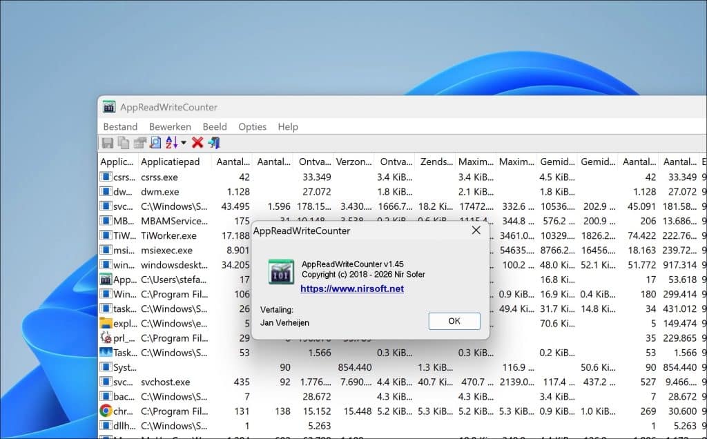Click the 43.495 value cell
The height and width of the screenshot is (439, 707).
235,206
